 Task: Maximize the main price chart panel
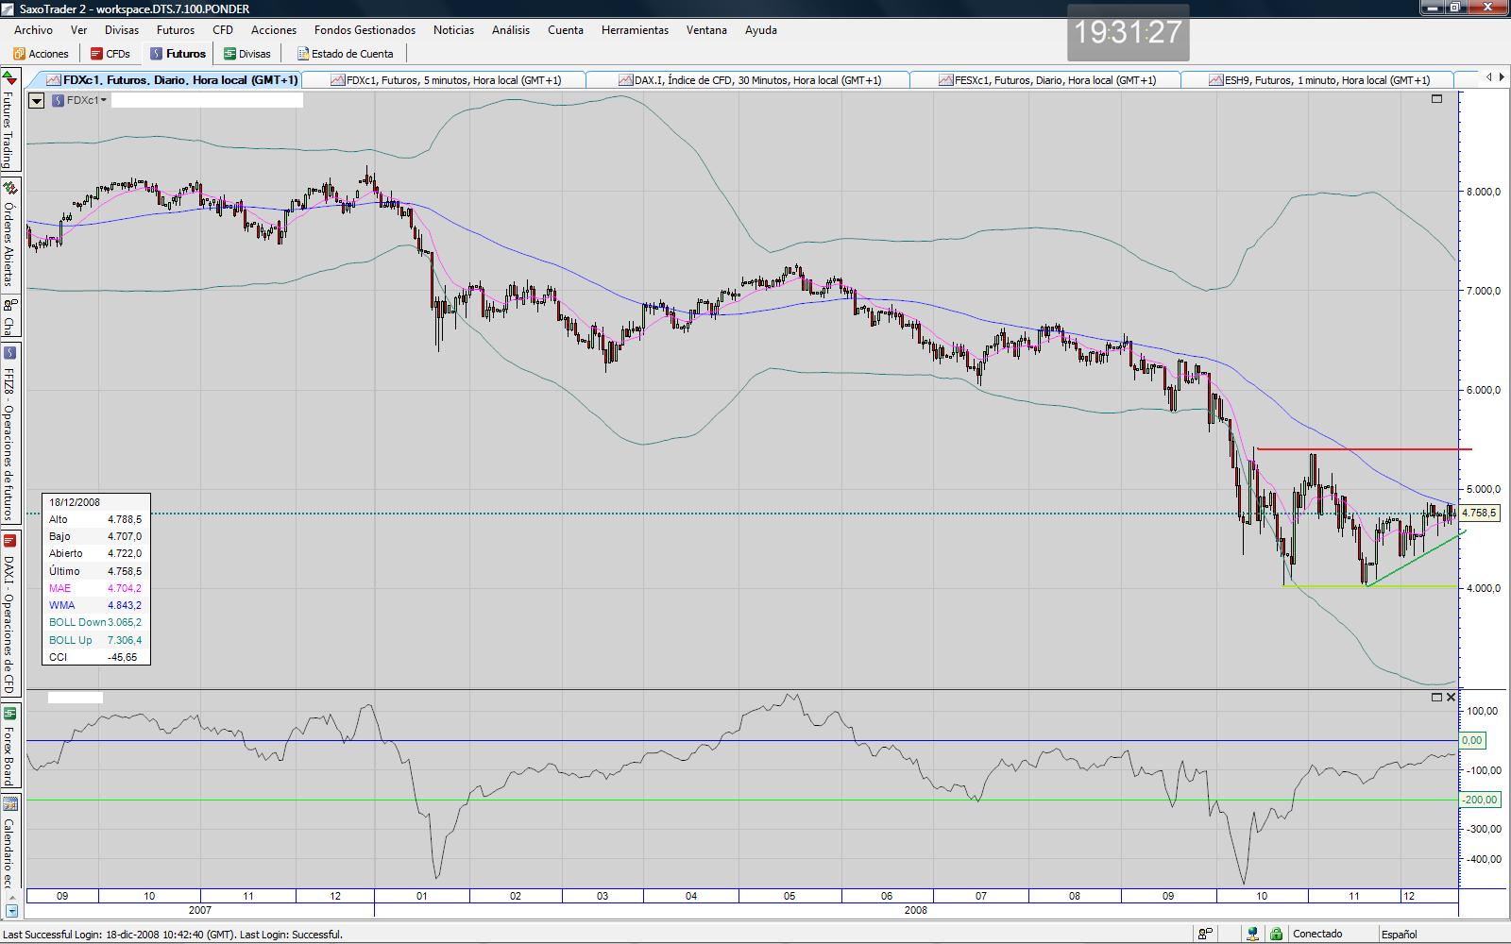point(1437,99)
